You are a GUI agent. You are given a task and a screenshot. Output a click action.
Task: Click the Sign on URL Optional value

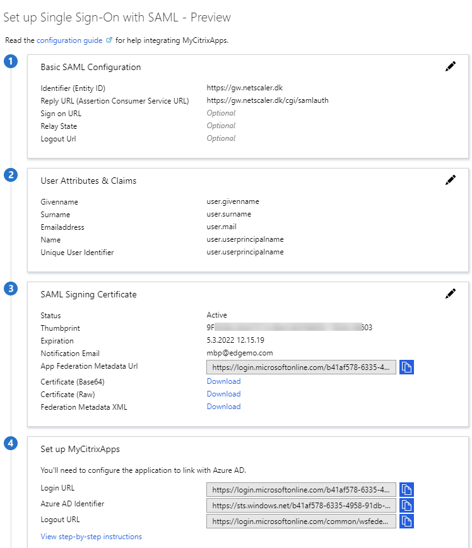click(x=221, y=113)
